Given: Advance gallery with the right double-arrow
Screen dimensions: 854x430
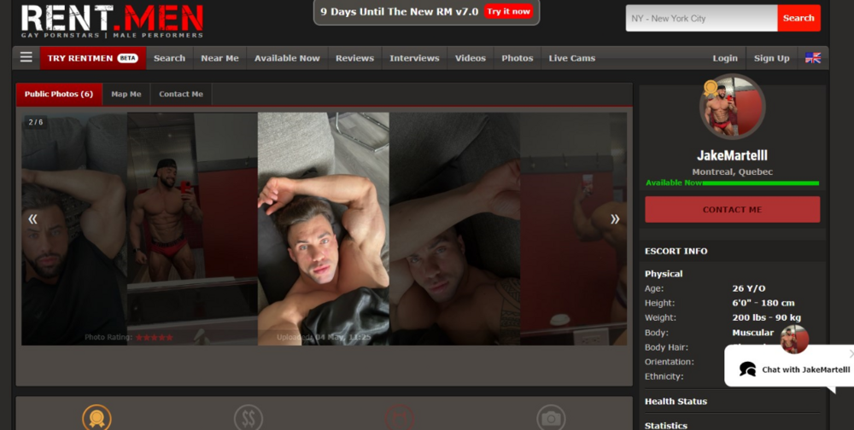Looking at the screenshot, I should point(614,218).
